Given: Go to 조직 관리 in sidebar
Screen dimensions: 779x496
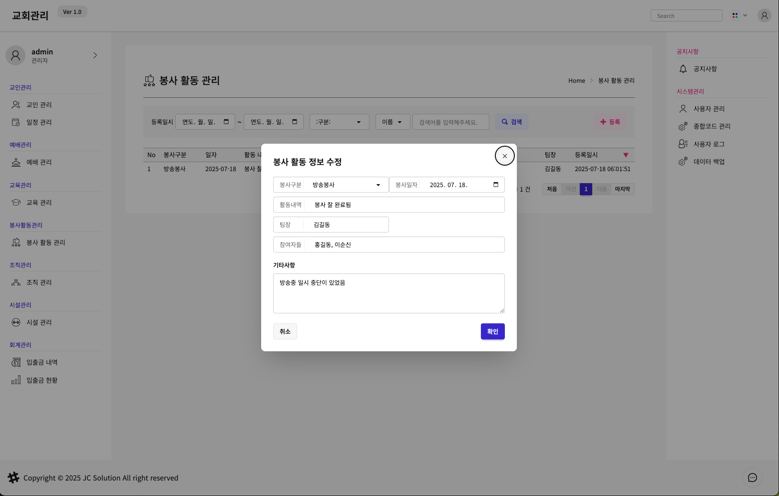Looking at the screenshot, I should click(39, 282).
